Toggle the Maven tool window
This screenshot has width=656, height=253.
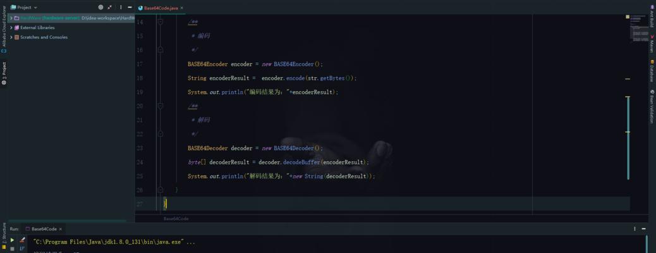pyautogui.click(x=652, y=44)
